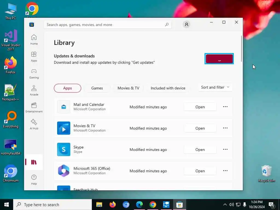Open Skype app
The height and width of the screenshot is (210, 280).
coord(200,150)
